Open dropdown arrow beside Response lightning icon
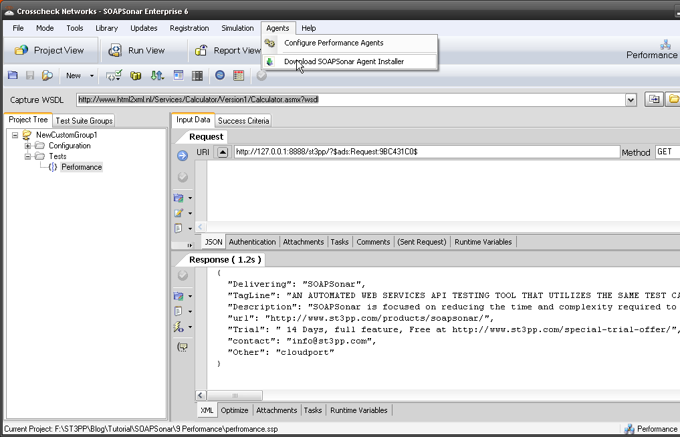This screenshot has height=437, width=680. 190,327
